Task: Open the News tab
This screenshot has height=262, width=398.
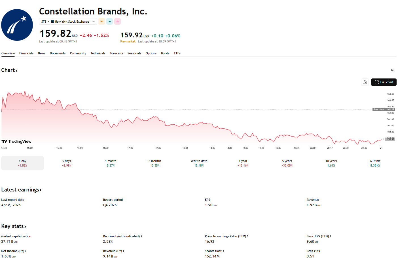Action: tap(42, 53)
